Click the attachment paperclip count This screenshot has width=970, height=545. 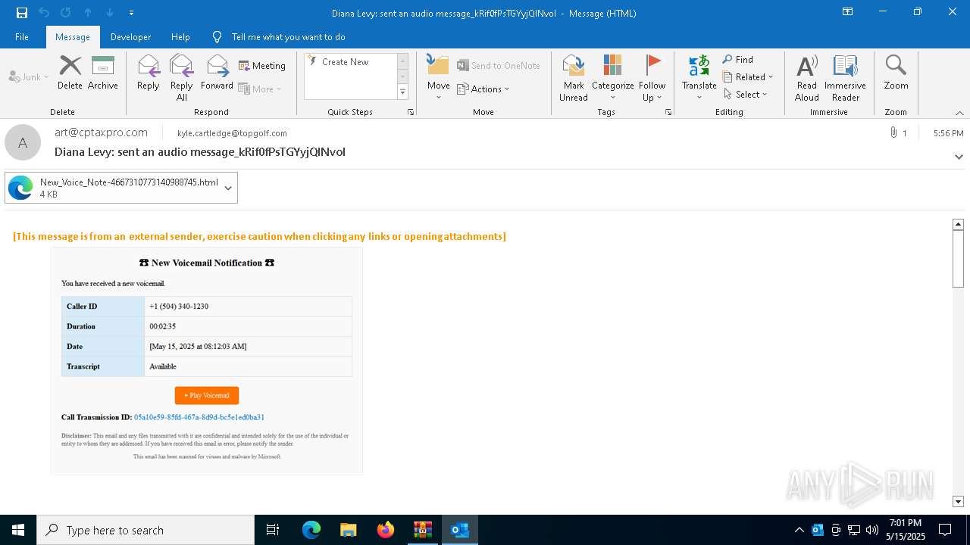point(898,132)
